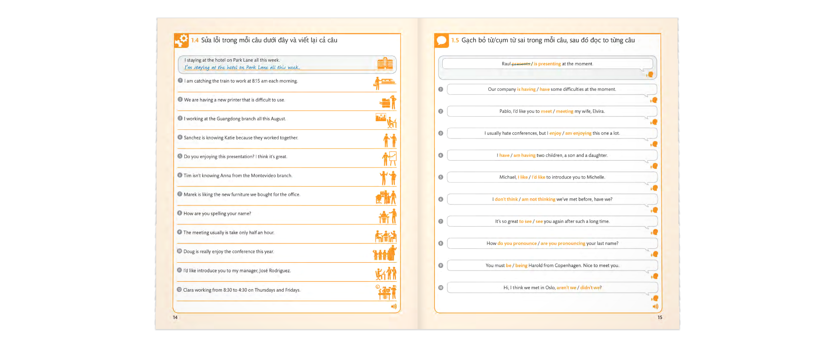Click the hotel building icon in the example
This screenshot has width=835, height=346.
pos(385,64)
